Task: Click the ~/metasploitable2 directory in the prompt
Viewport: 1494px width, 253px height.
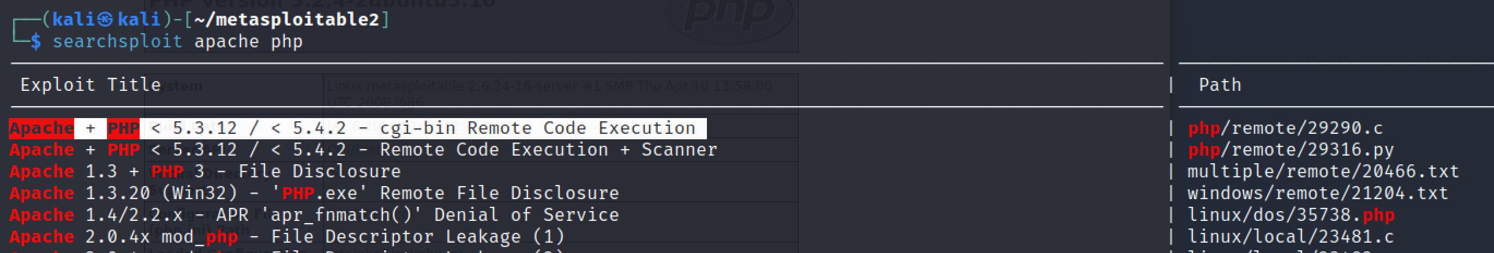Action: (286, 20)
